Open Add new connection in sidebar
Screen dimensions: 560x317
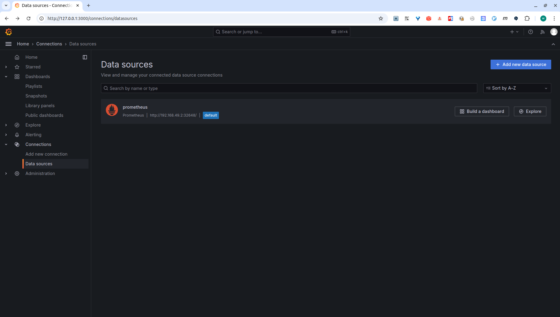click(x=46, y=154)
